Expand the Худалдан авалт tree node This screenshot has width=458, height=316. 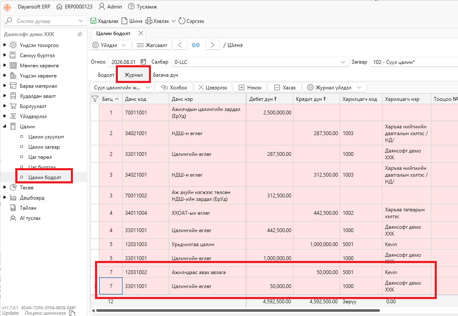point(5,96)
